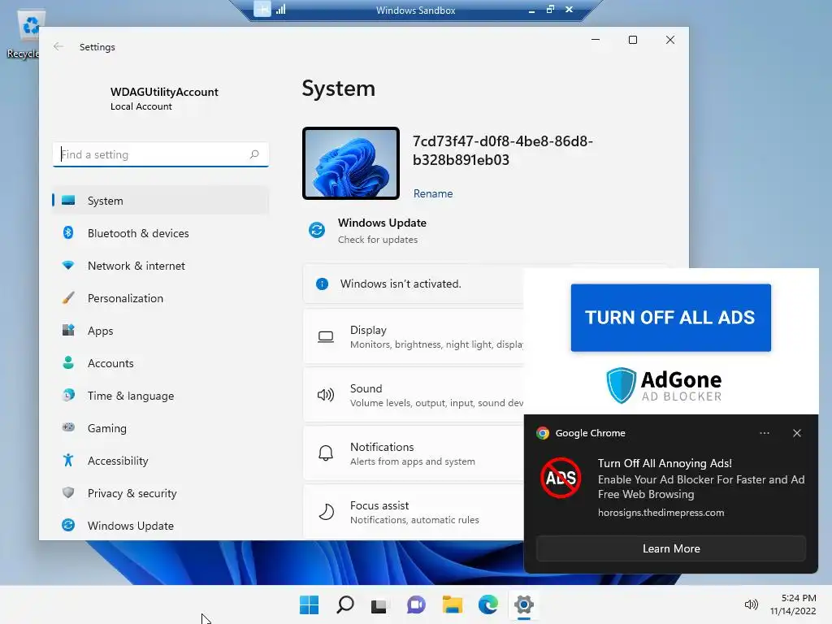
Task: Open Task View from the taskbar
Action: click(x=379, y=604)
